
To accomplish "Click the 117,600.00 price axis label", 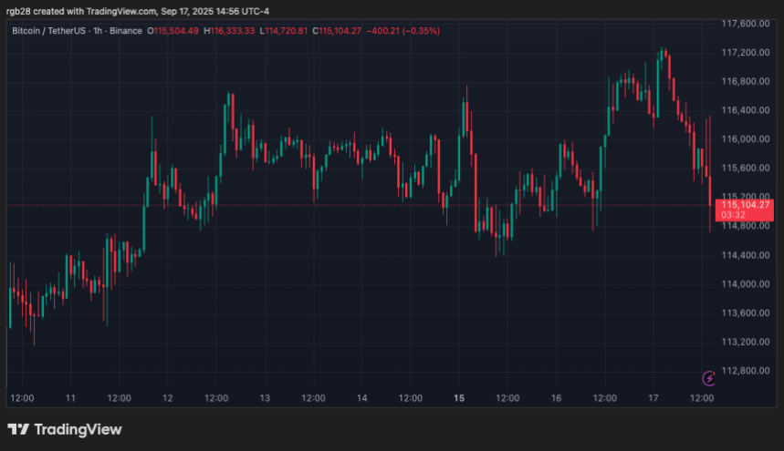I will [746, 24].
